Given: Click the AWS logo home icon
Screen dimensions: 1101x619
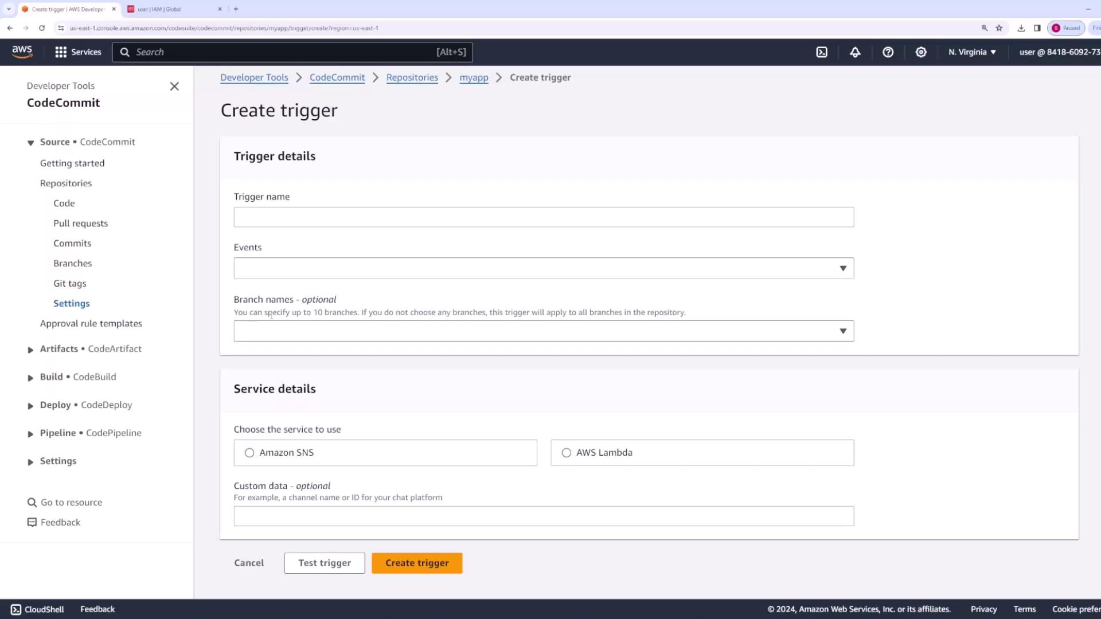Looking at the screenshot, I should pyautogui.click(x=22, y=52).
